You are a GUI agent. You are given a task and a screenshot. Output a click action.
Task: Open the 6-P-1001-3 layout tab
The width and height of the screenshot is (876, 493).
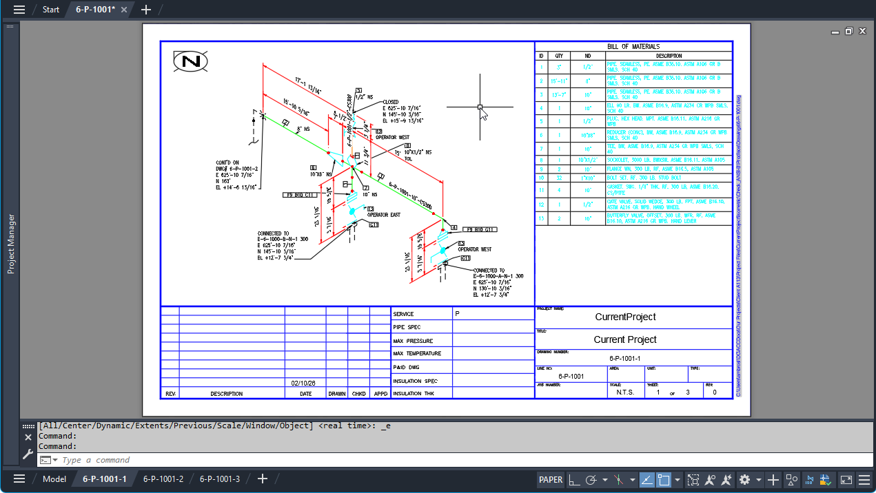coord(220,479)
